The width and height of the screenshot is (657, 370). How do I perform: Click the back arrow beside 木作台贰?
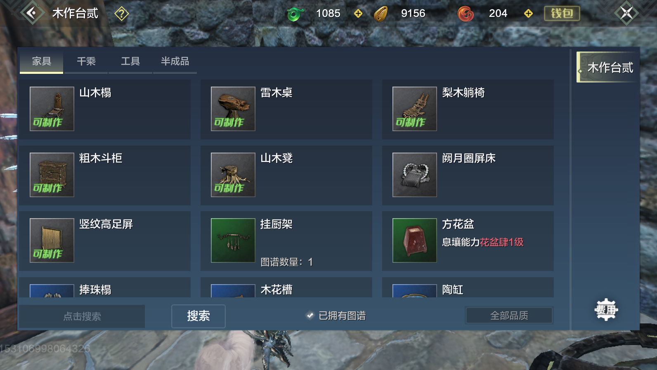(x=31, y=13)
